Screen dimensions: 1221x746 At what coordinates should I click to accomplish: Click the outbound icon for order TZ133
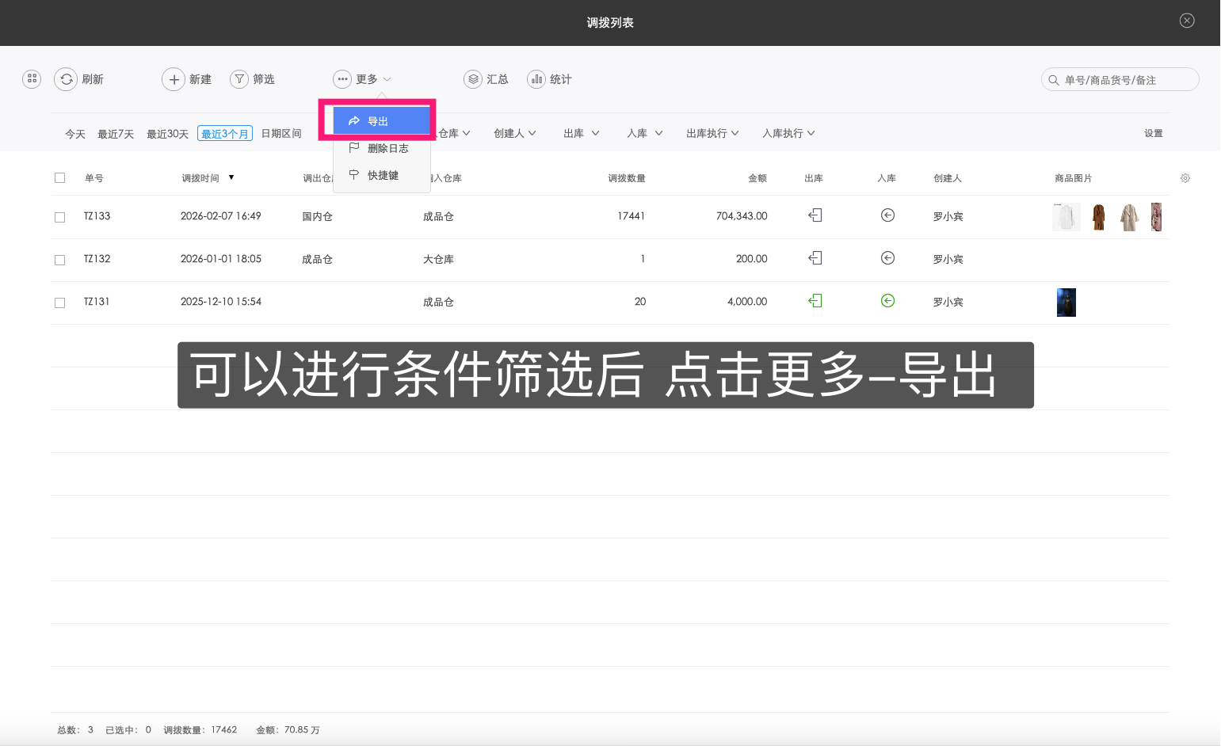[x=815, y=215]
